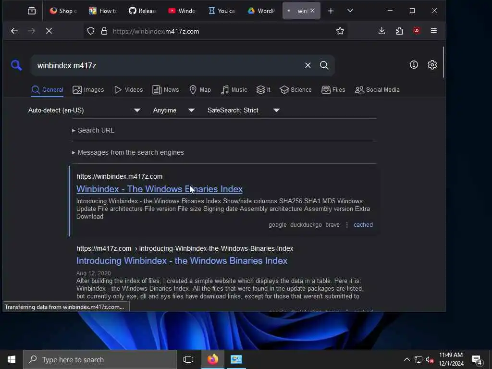The height and width of the screenshot is (369, 492).
Task: Open uBlock Origin extension icon
Action: tap(417, 31)
